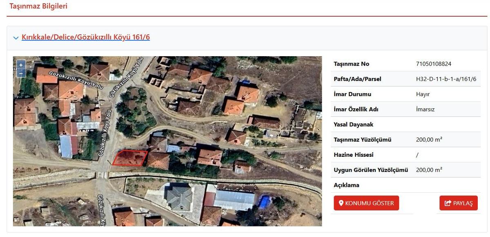Click the location pin icon on KONUMU GÖSTER

[x=341, y=203]
